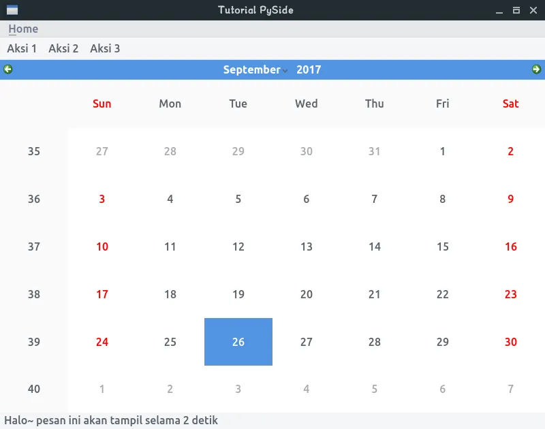This screenshot has width=545, height=429.
Task: Click the window icon in title bar
Action: pos(12,10)
